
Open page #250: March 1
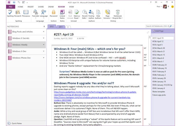coord(158,61)
